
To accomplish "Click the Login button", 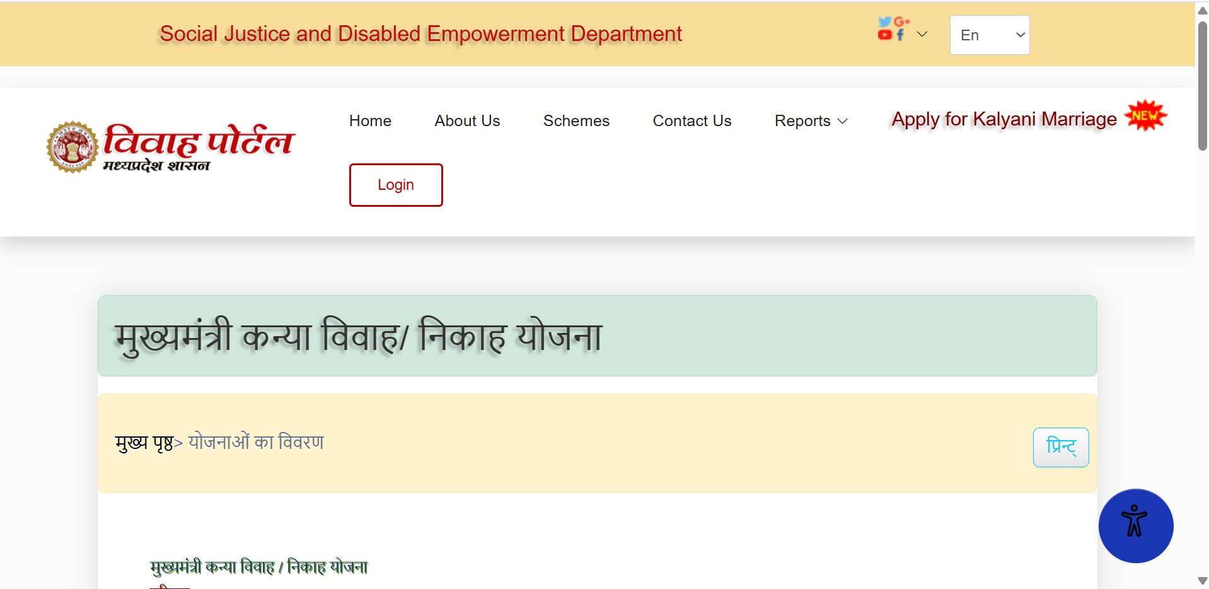I will [395, 184].
